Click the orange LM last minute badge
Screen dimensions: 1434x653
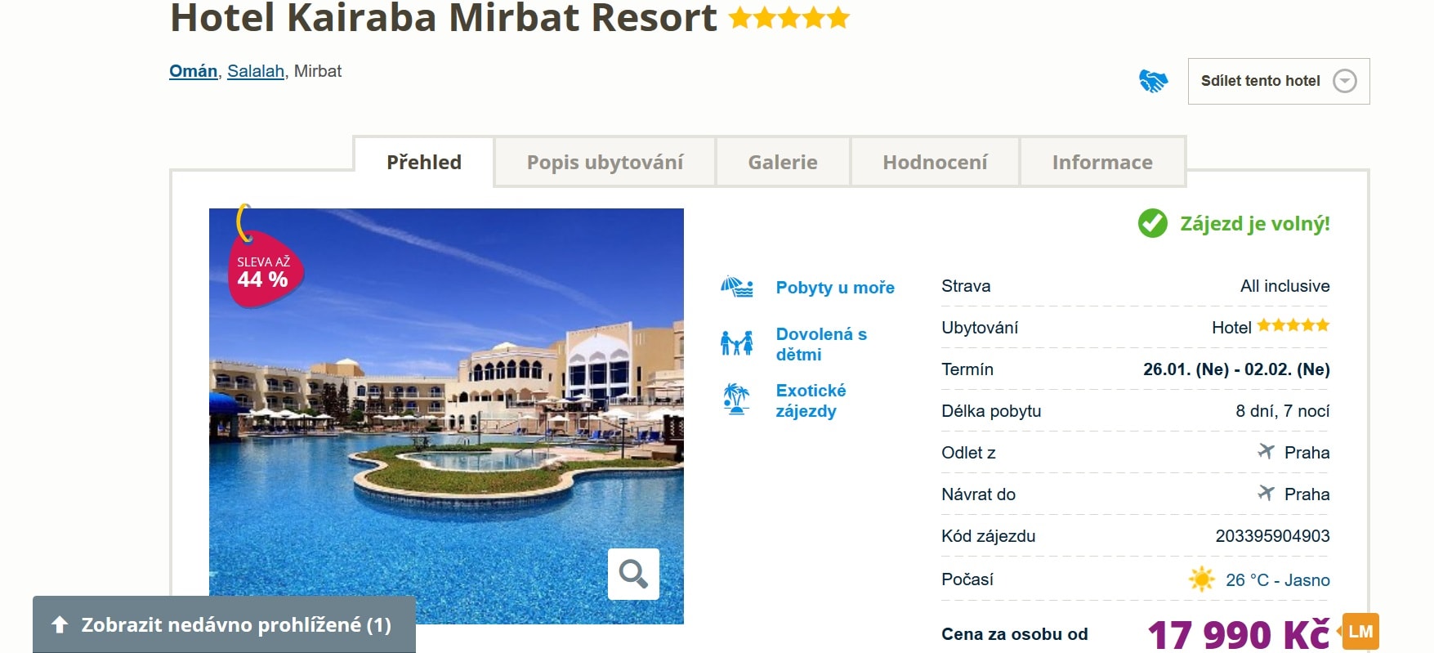[x=1360, y=632]
